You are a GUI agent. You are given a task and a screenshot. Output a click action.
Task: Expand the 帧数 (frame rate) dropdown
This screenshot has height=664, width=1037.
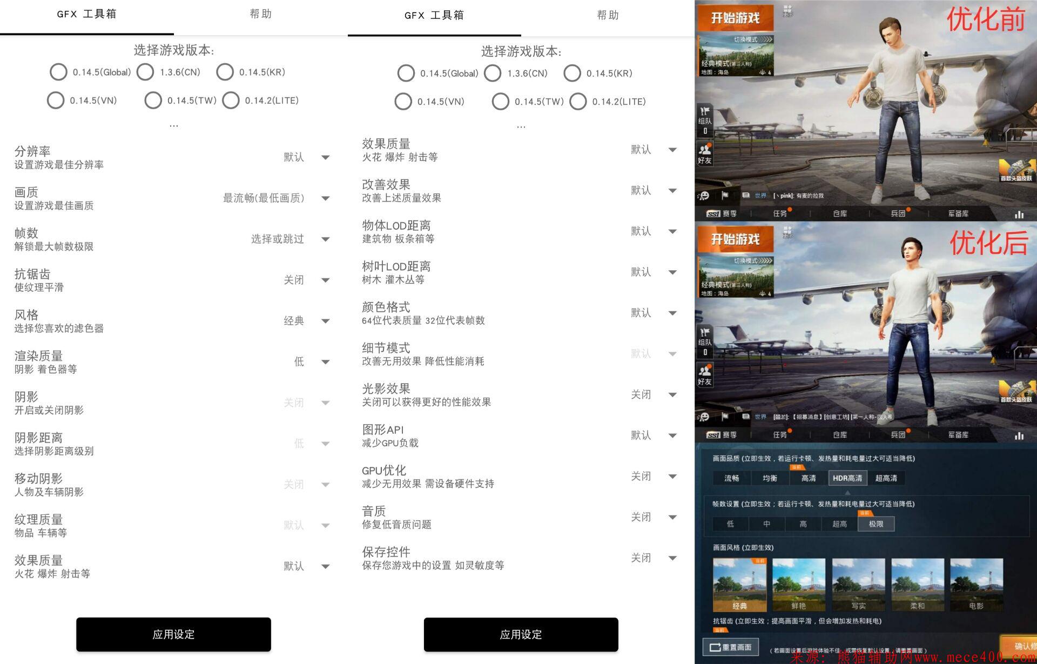coord(325,239)
